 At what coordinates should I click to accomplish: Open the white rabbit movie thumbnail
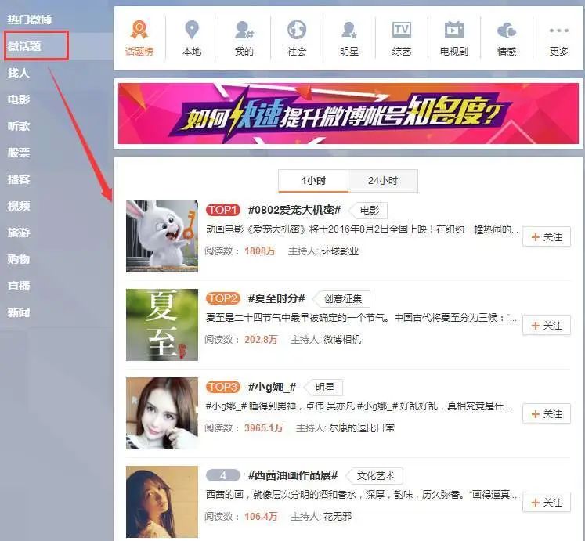point(162,236)
